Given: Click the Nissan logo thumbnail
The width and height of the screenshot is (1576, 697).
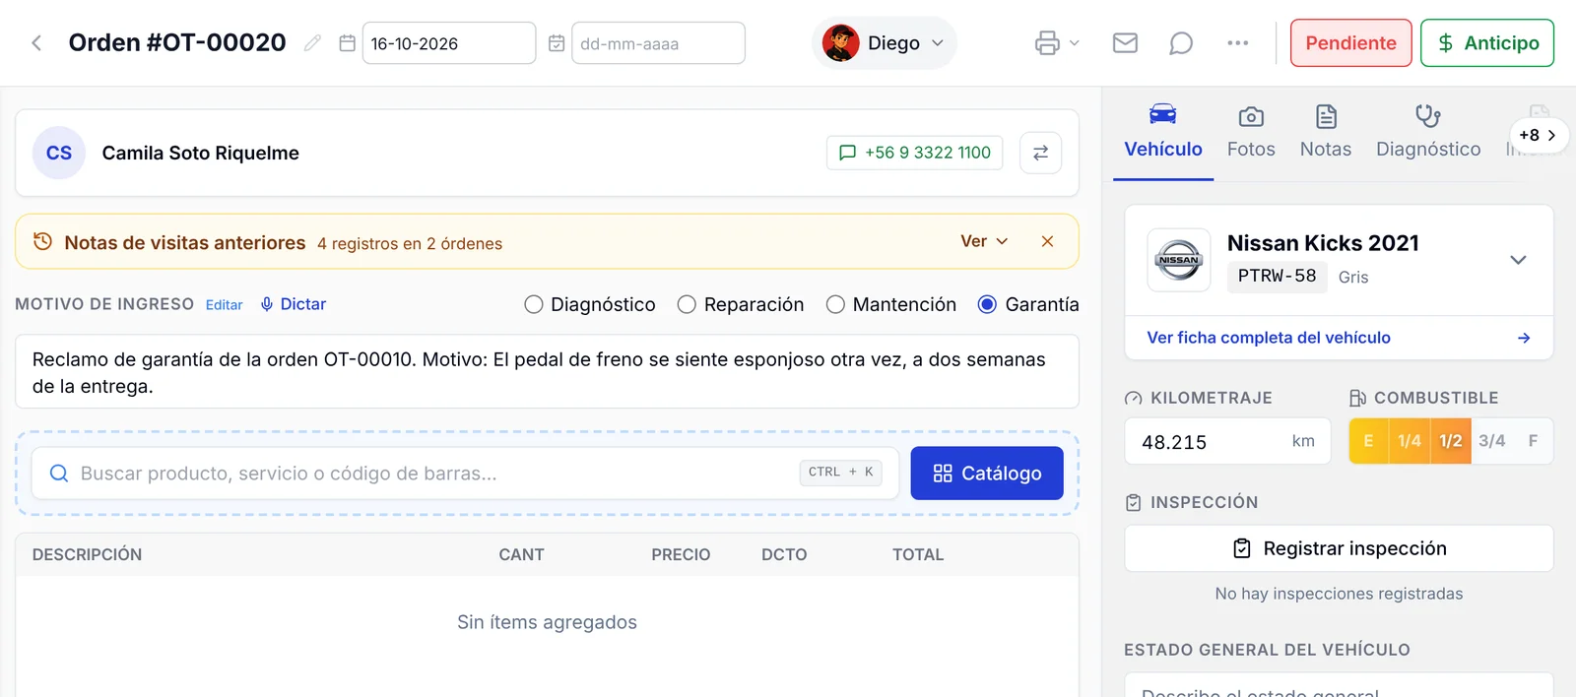Looking at the screenshot, I should pos(1179,260).
